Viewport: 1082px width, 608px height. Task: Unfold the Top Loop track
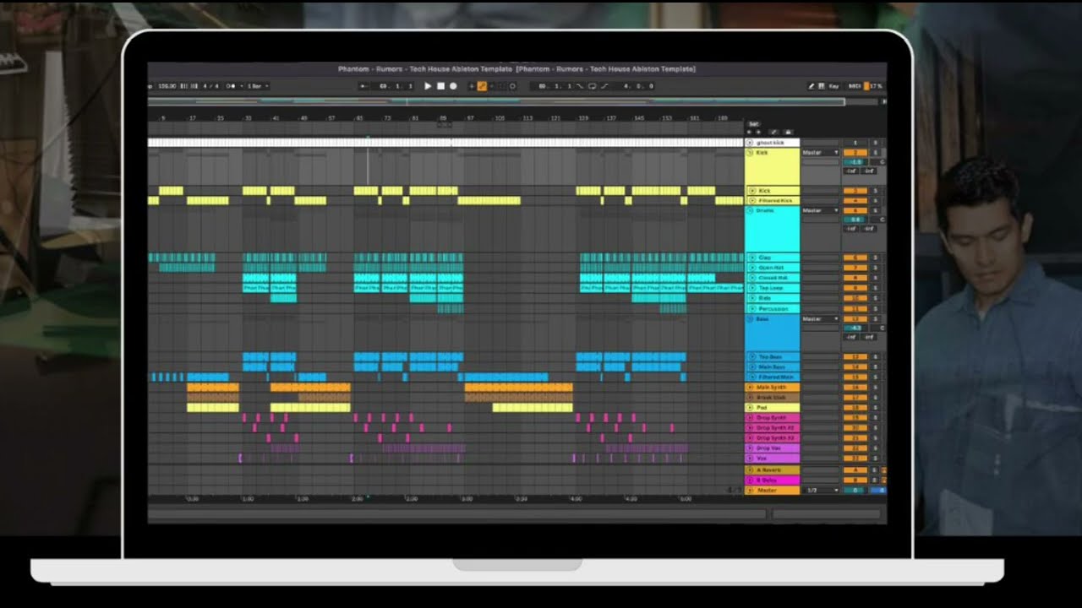click(752, 288)
